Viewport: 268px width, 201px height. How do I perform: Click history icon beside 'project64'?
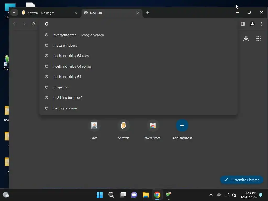(47, 87)
